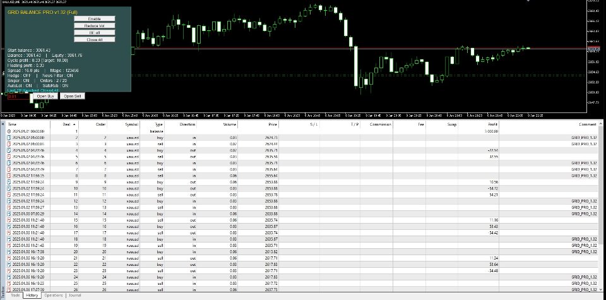This screenshot has width=606, height=300.
Task: Click the history table vertical scrollbar thumb
Action: [600, 186]
